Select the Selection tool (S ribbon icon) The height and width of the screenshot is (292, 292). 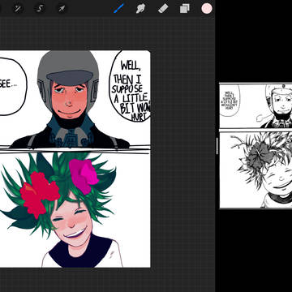(40, 9)
